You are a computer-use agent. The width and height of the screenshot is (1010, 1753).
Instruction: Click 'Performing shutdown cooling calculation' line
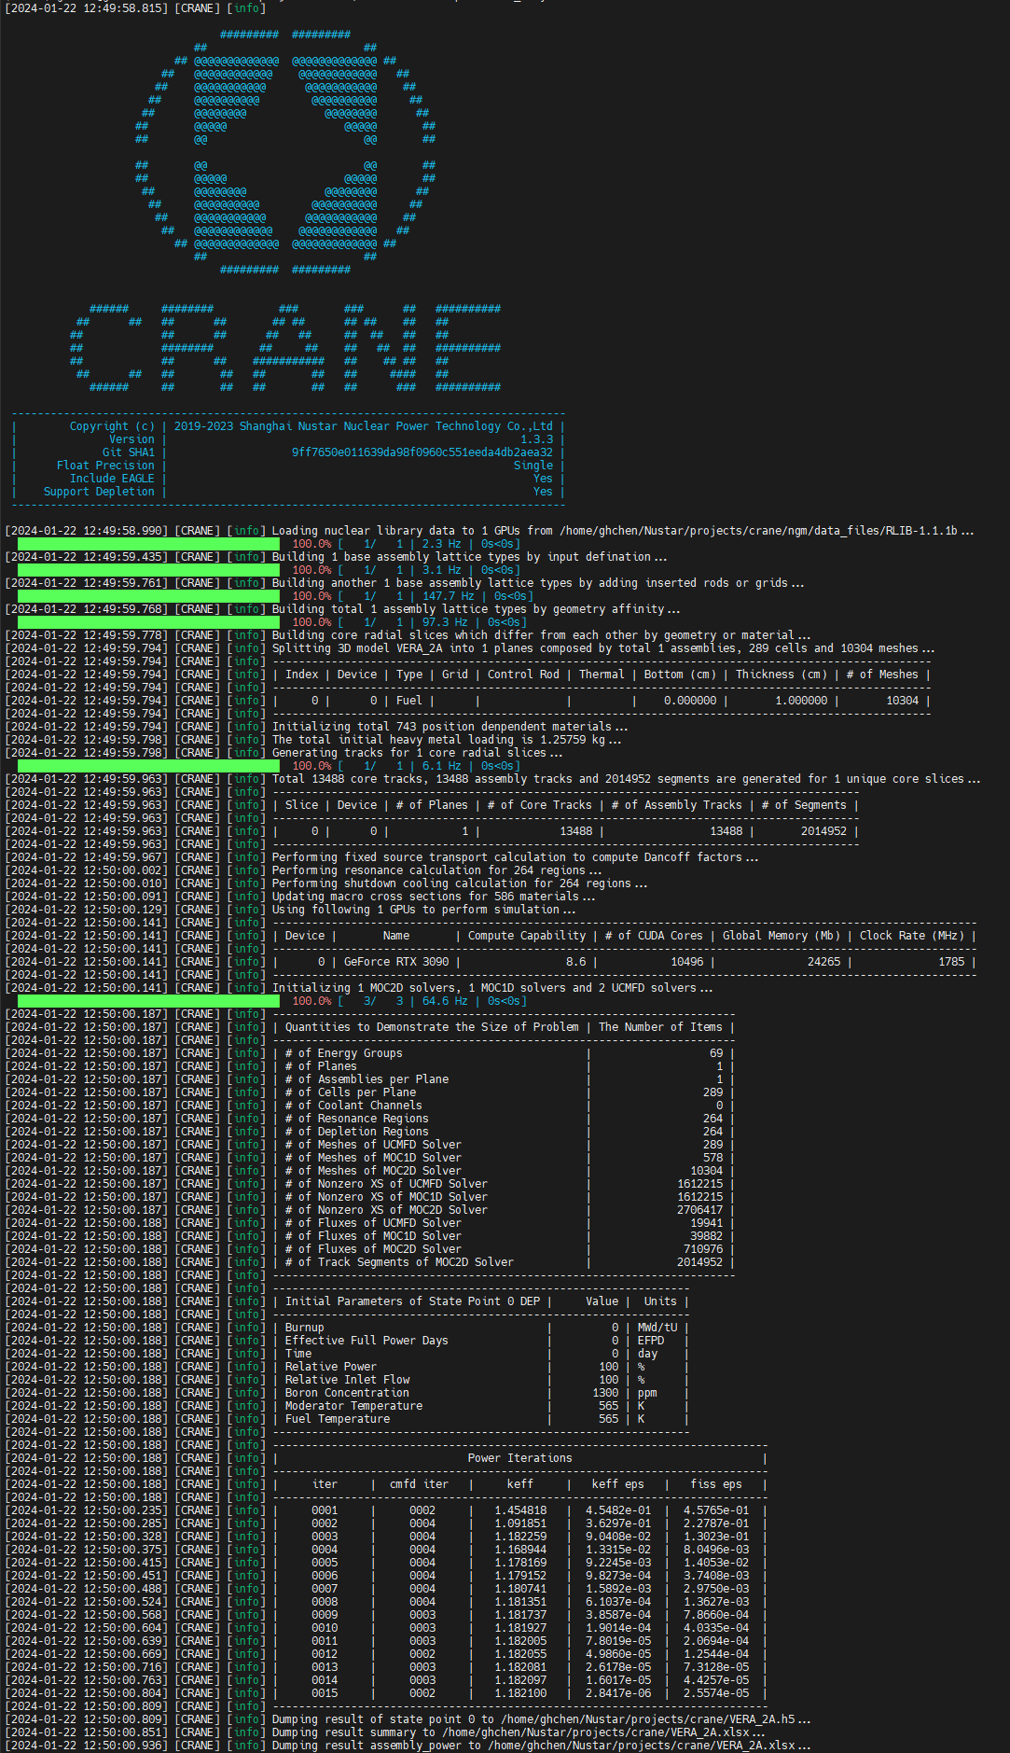[x=460, y=883]
